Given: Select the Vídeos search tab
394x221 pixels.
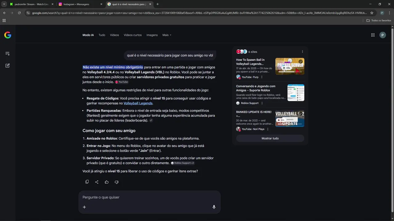Looking at the screenshot, I should (115, 35).
